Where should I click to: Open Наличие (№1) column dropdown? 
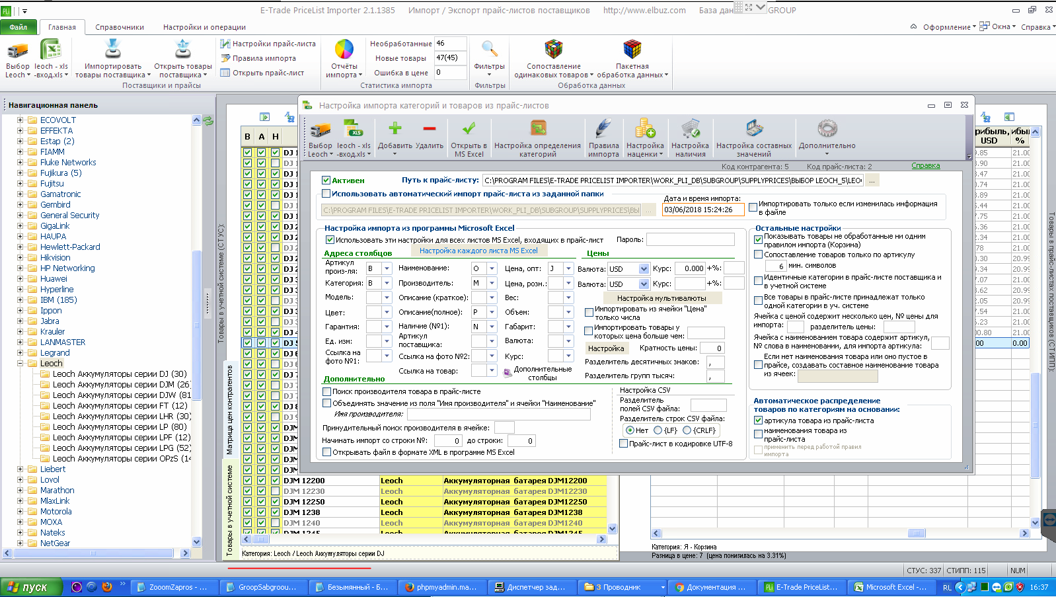[492, 327]
